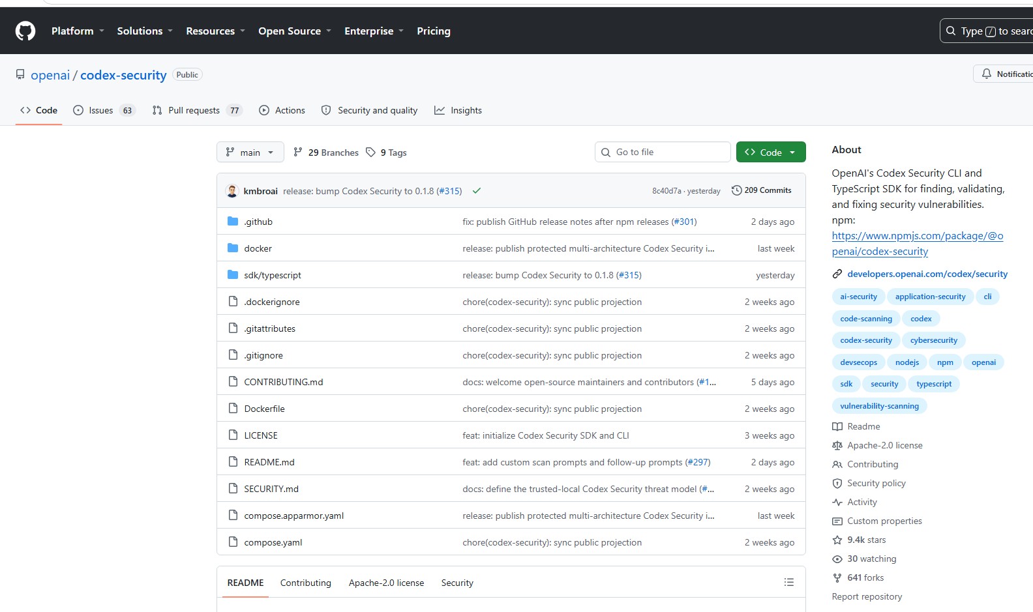Click the typescript topic tag
Screen dimensions: 1033x612
click(x=934, y=384)
